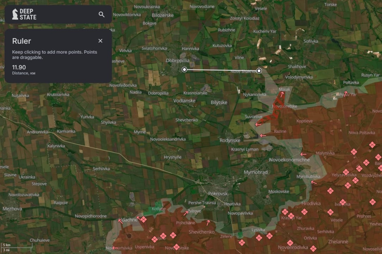Image resolution: width=382 pixels, height=254 pixels.
Task: Click the attack arrow near Poltavka Yar
Action: (345, 94)
